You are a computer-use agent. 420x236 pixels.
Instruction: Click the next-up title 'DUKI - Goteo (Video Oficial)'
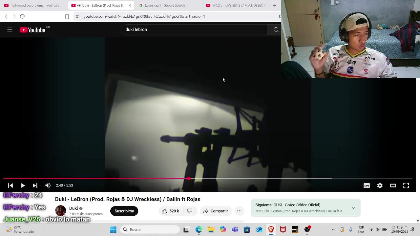click(x=288, y=205)
